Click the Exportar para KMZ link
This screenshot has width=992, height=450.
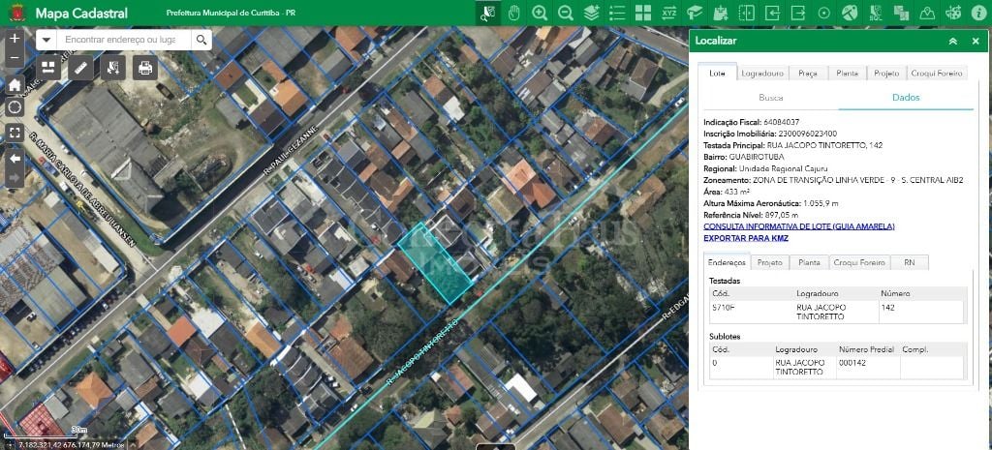point(746,238)
